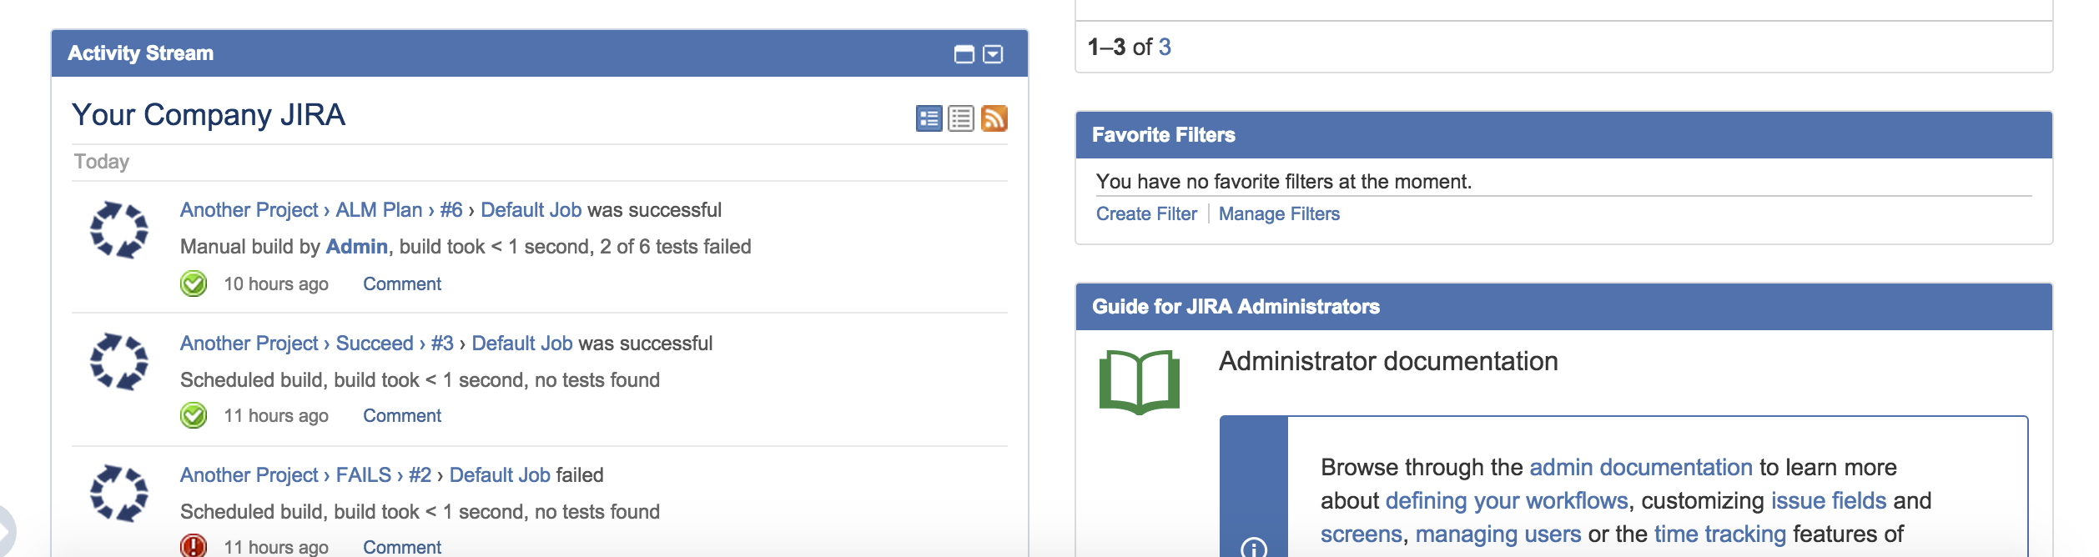Switch Activity Stream to list view

tap(961, 118)
